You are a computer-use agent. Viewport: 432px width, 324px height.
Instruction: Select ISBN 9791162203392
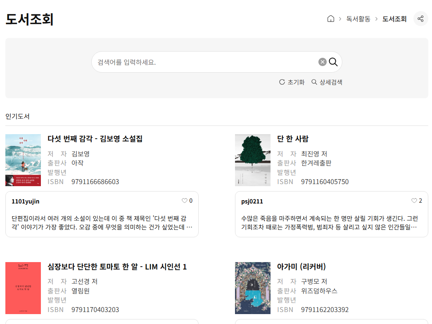pos(325,310)
